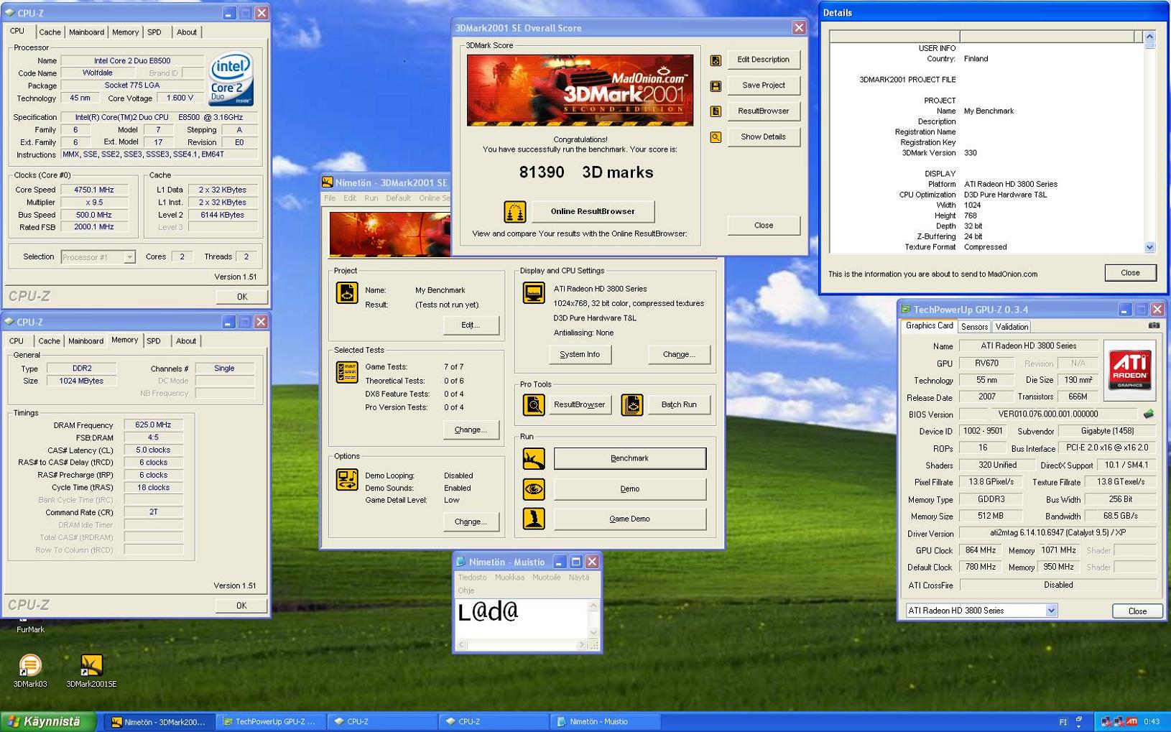Click the Edit Description icon in score window
Image resolution: width=1171 pixels, height=732 pixels.
[716, 60]
